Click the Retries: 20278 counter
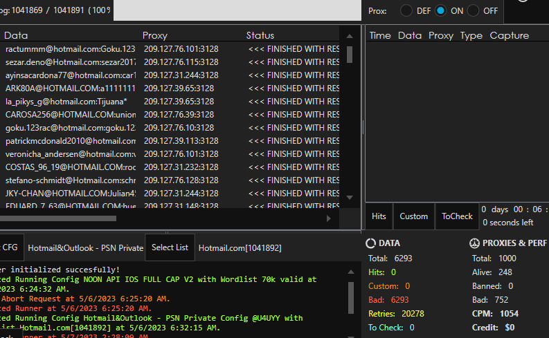This screenshot has width=549, height=338. click(x=396, y=314)
